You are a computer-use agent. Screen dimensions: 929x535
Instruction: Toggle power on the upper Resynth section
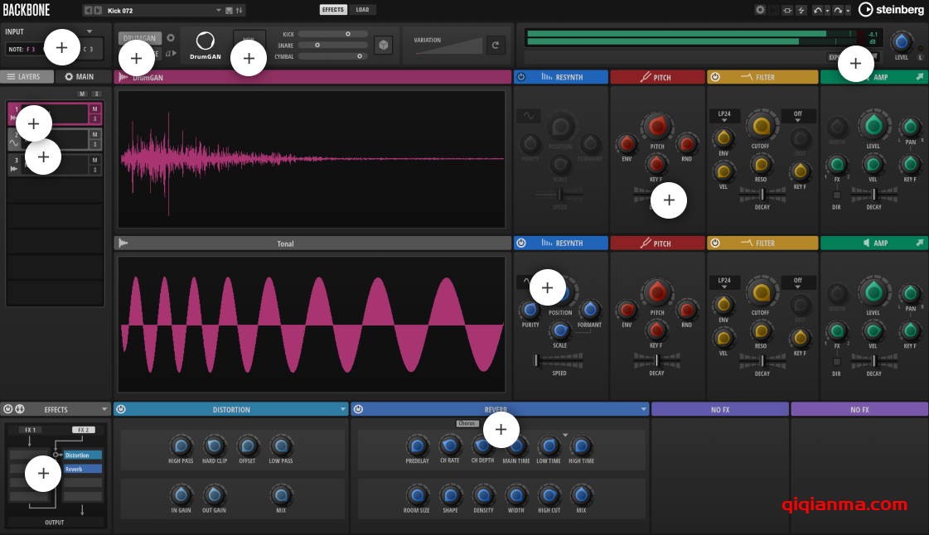click(x=520, y=77)
